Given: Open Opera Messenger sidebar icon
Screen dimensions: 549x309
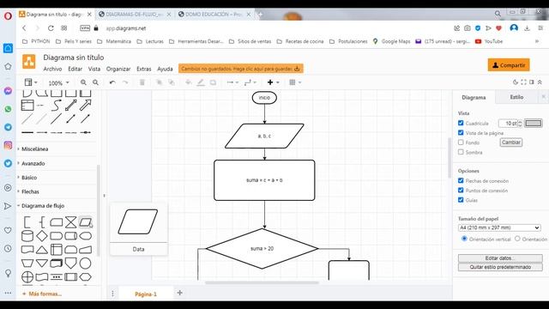Looking at the screenshot, I should (8, 91).
